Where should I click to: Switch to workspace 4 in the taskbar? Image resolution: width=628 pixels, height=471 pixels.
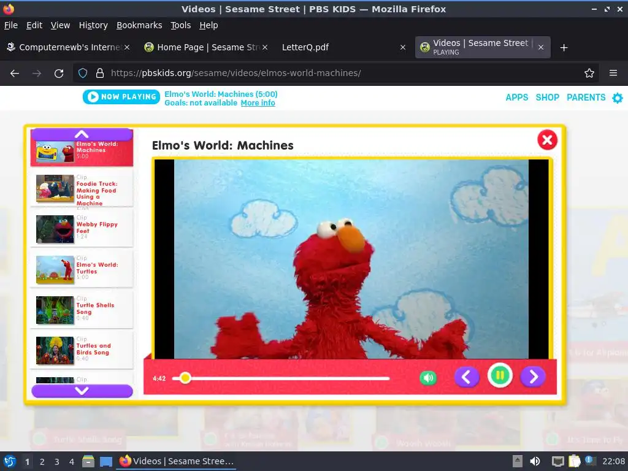(x=72, y=462)
